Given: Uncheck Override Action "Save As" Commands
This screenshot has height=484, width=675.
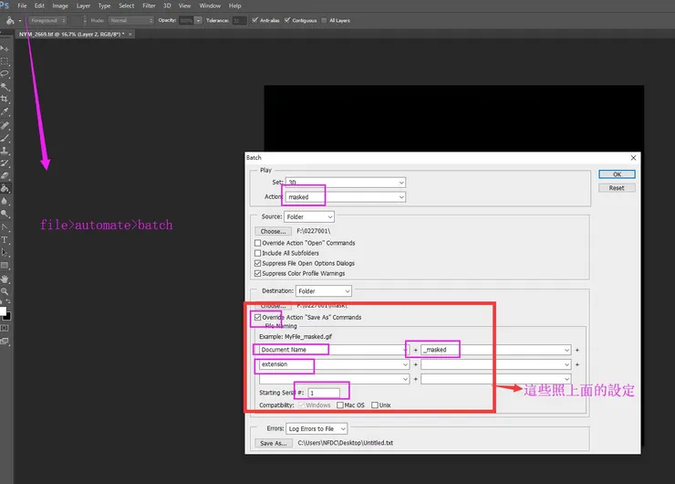Looking at the screenshot, I should [257, 317].
